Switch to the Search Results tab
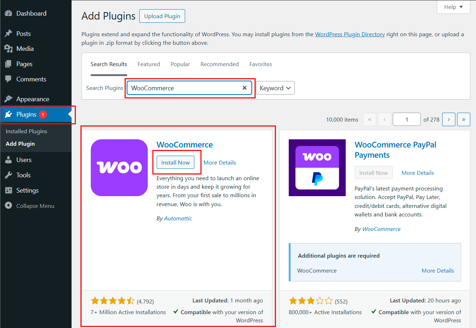This screenshot has width=476, height=328. pyautogui.click(x=109, y=64)
